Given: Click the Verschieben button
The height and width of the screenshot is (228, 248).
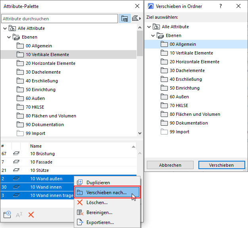Looking at the screenshot, I should point(221,165).
